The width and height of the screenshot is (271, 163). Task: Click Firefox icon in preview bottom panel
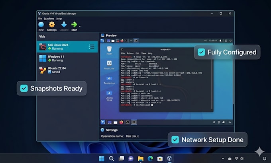(121, 122)
